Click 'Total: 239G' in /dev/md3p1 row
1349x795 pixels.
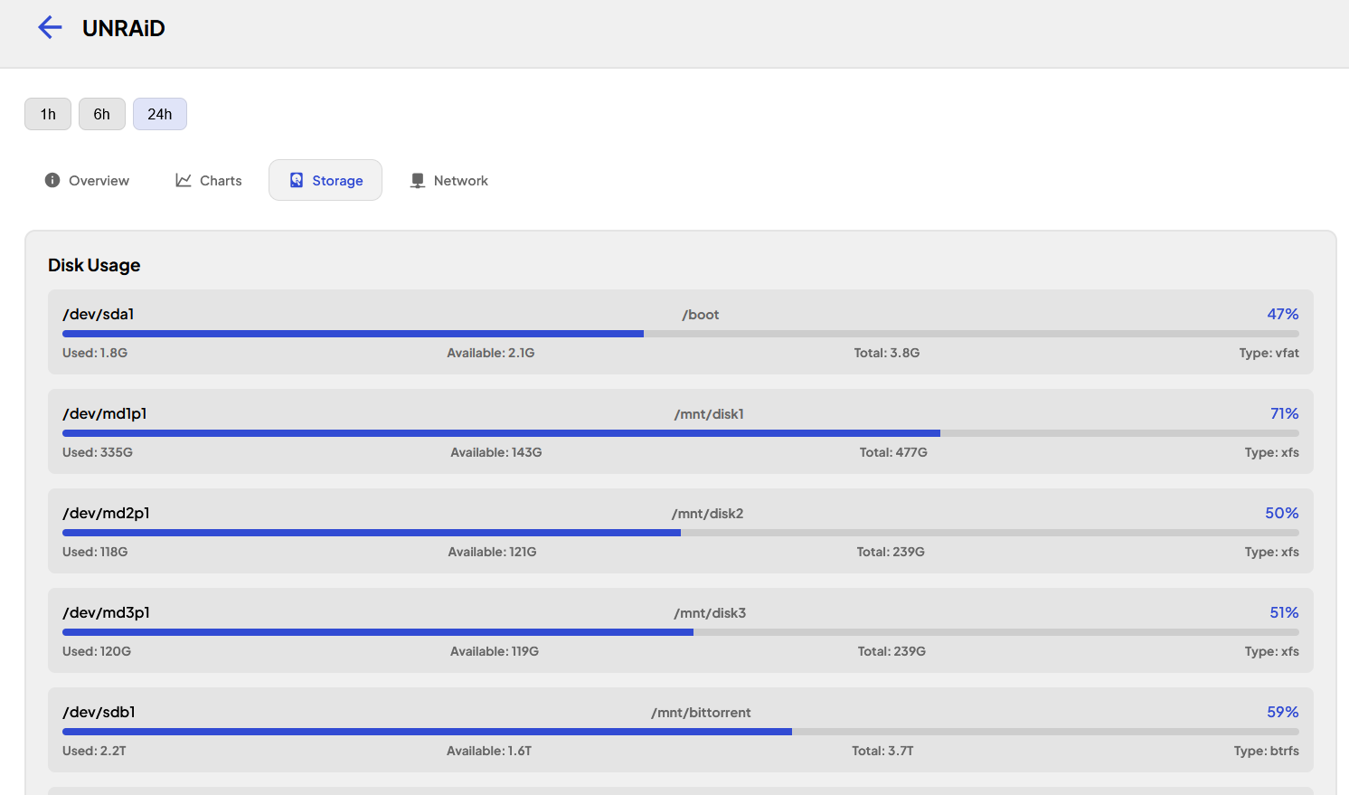pos(891,651)
